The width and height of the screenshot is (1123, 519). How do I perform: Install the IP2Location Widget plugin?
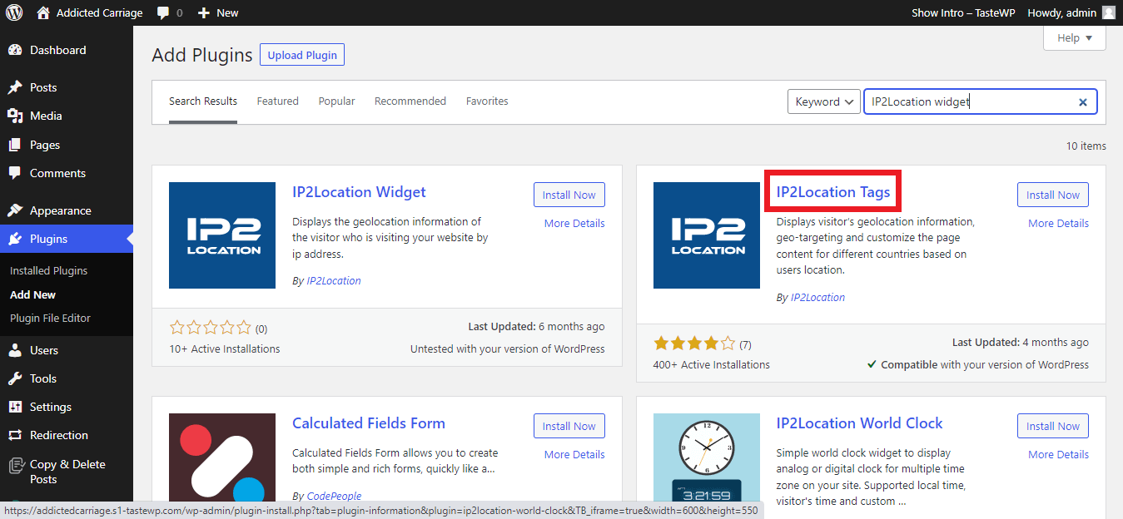(569, 195)
